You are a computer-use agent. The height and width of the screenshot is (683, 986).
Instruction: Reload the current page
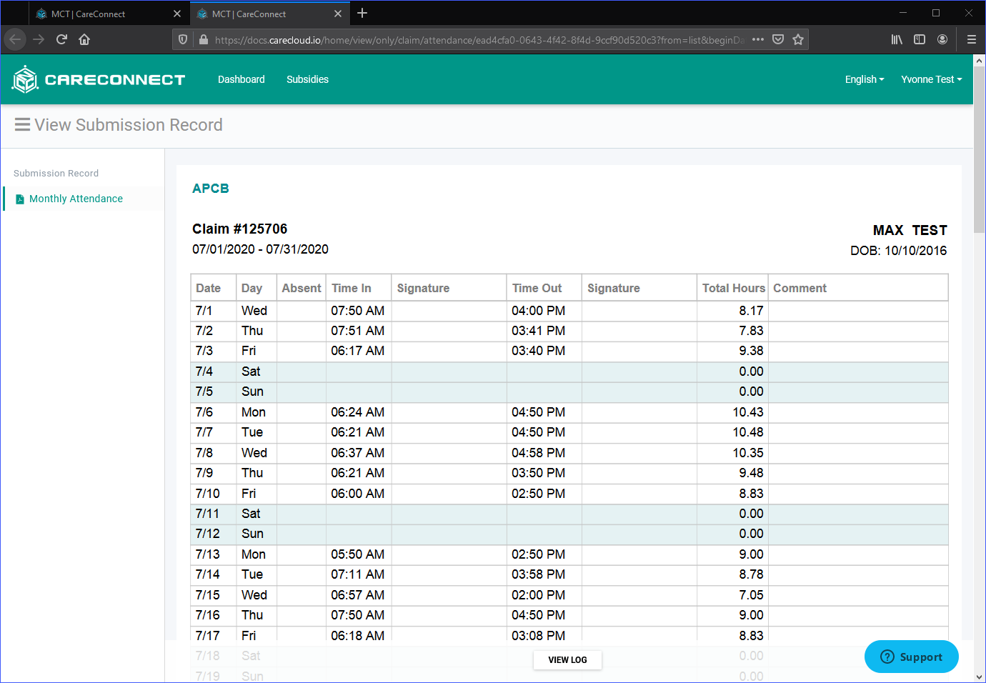(61, 39)
